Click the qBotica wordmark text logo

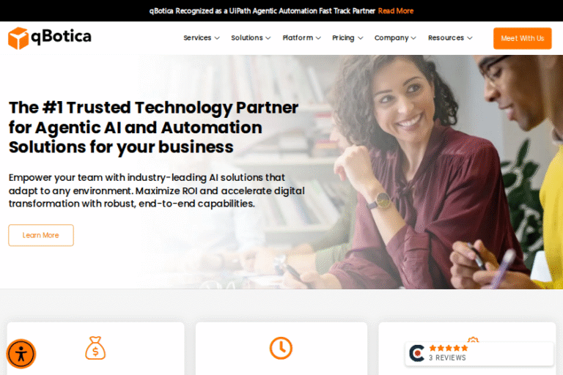click(61, 37)
